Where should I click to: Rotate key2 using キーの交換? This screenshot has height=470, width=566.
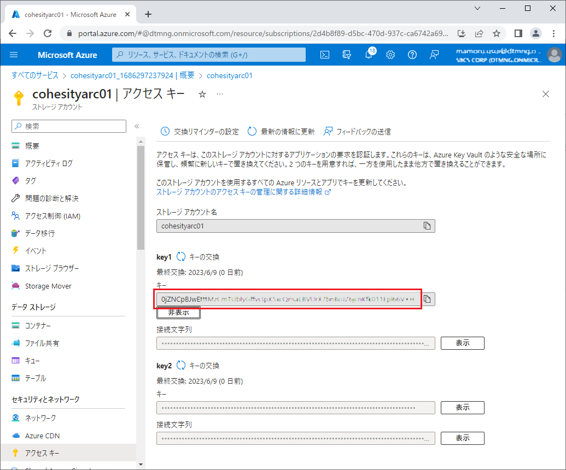tap(198, 366)
